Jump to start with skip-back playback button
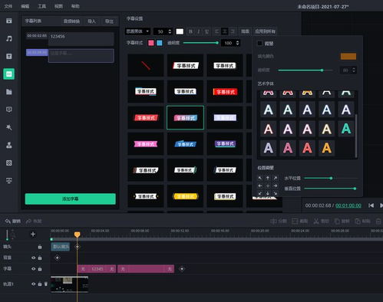The image size is (383, 302). [371, 205]
